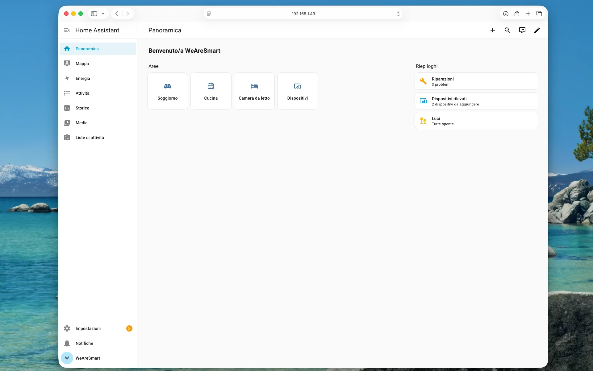This screenshot has height=371, width=593.
Task: Open the Soggiorno area card
Action: pos(167,91)
